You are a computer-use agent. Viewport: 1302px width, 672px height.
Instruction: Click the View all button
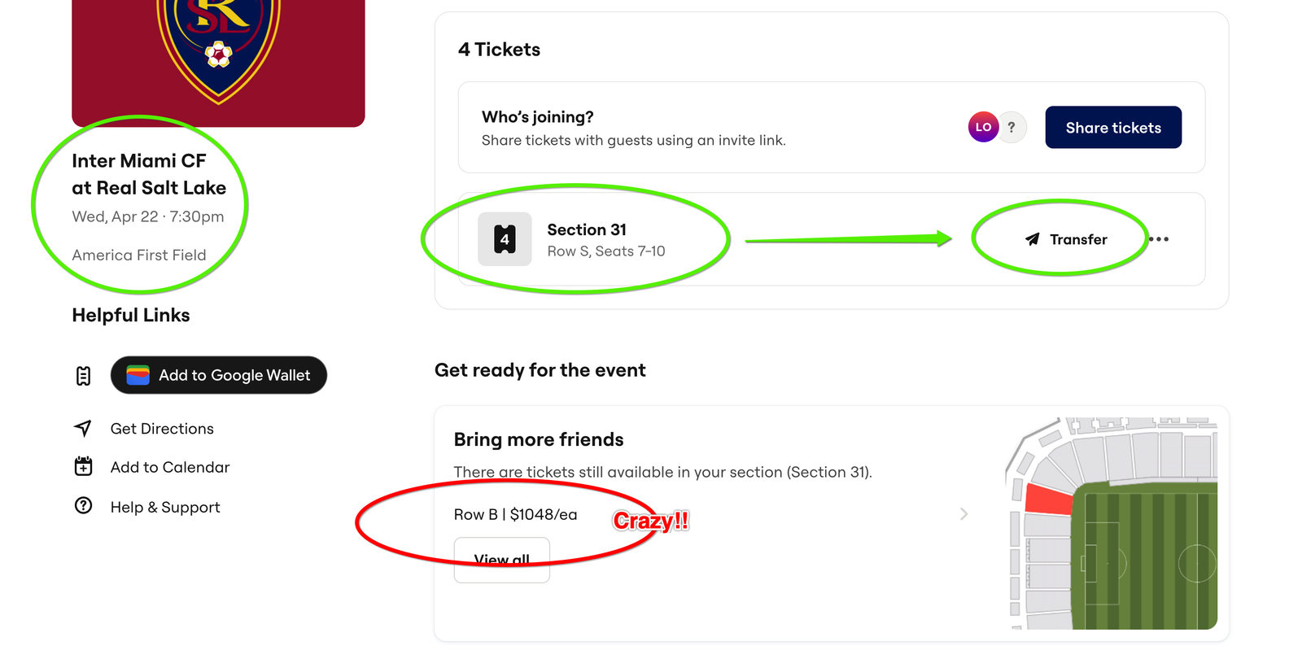[x=501, y=561]
